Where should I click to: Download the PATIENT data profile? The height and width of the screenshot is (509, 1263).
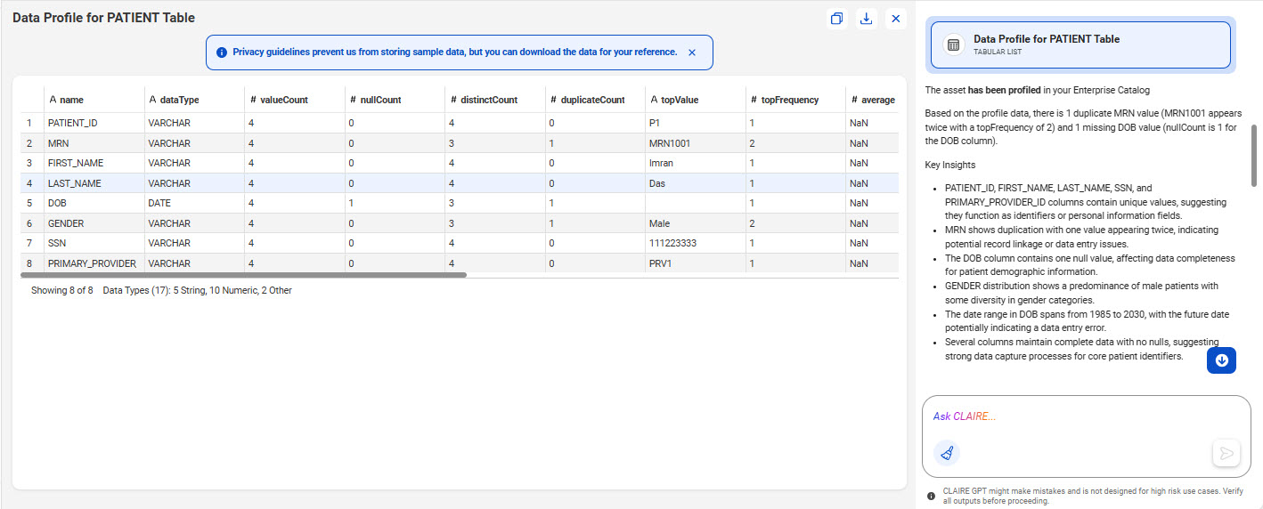pos(866,19)
